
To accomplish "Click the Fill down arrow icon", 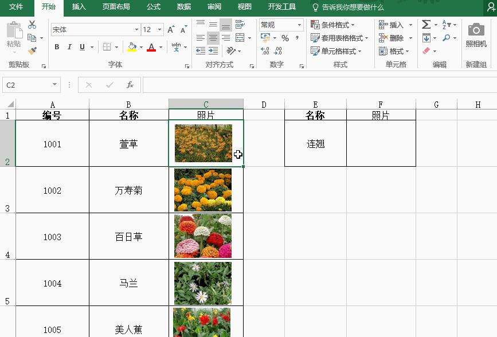I will pos(426,38).
